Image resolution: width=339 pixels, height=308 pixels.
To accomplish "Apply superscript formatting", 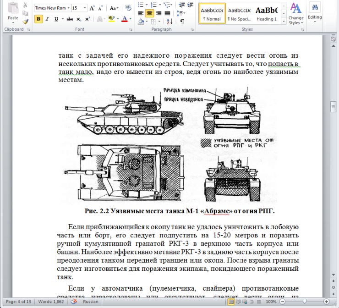I will point(87,19).
